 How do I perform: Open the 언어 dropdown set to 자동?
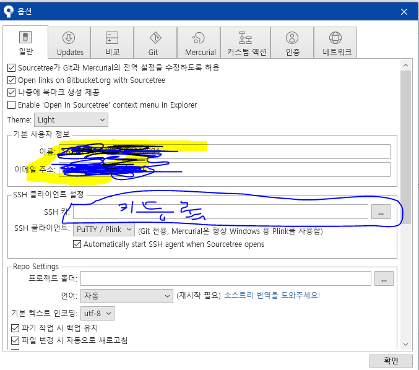pyautogui.click(x=127, y=296)
